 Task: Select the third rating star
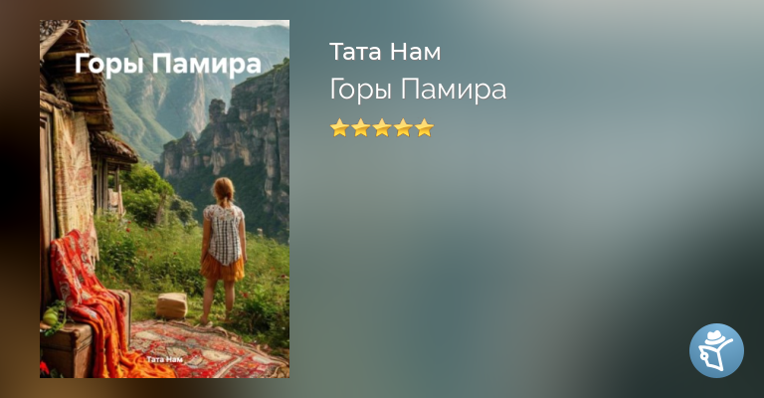(382, 128)
